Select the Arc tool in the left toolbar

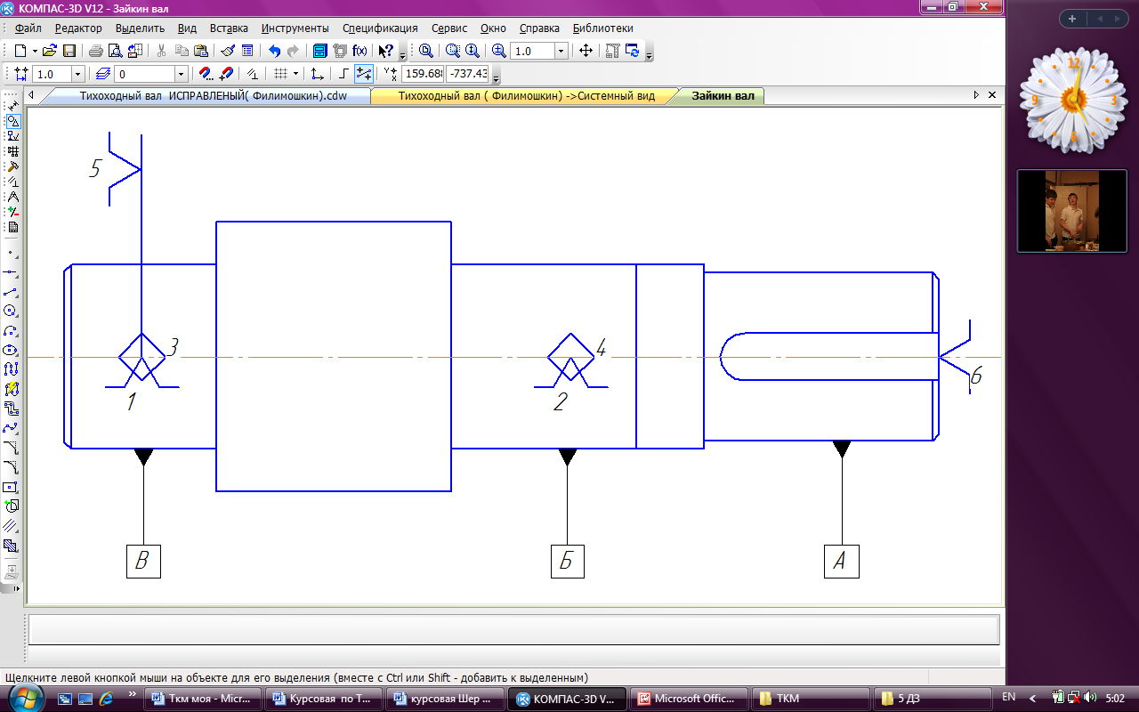[x=12, y=330]
